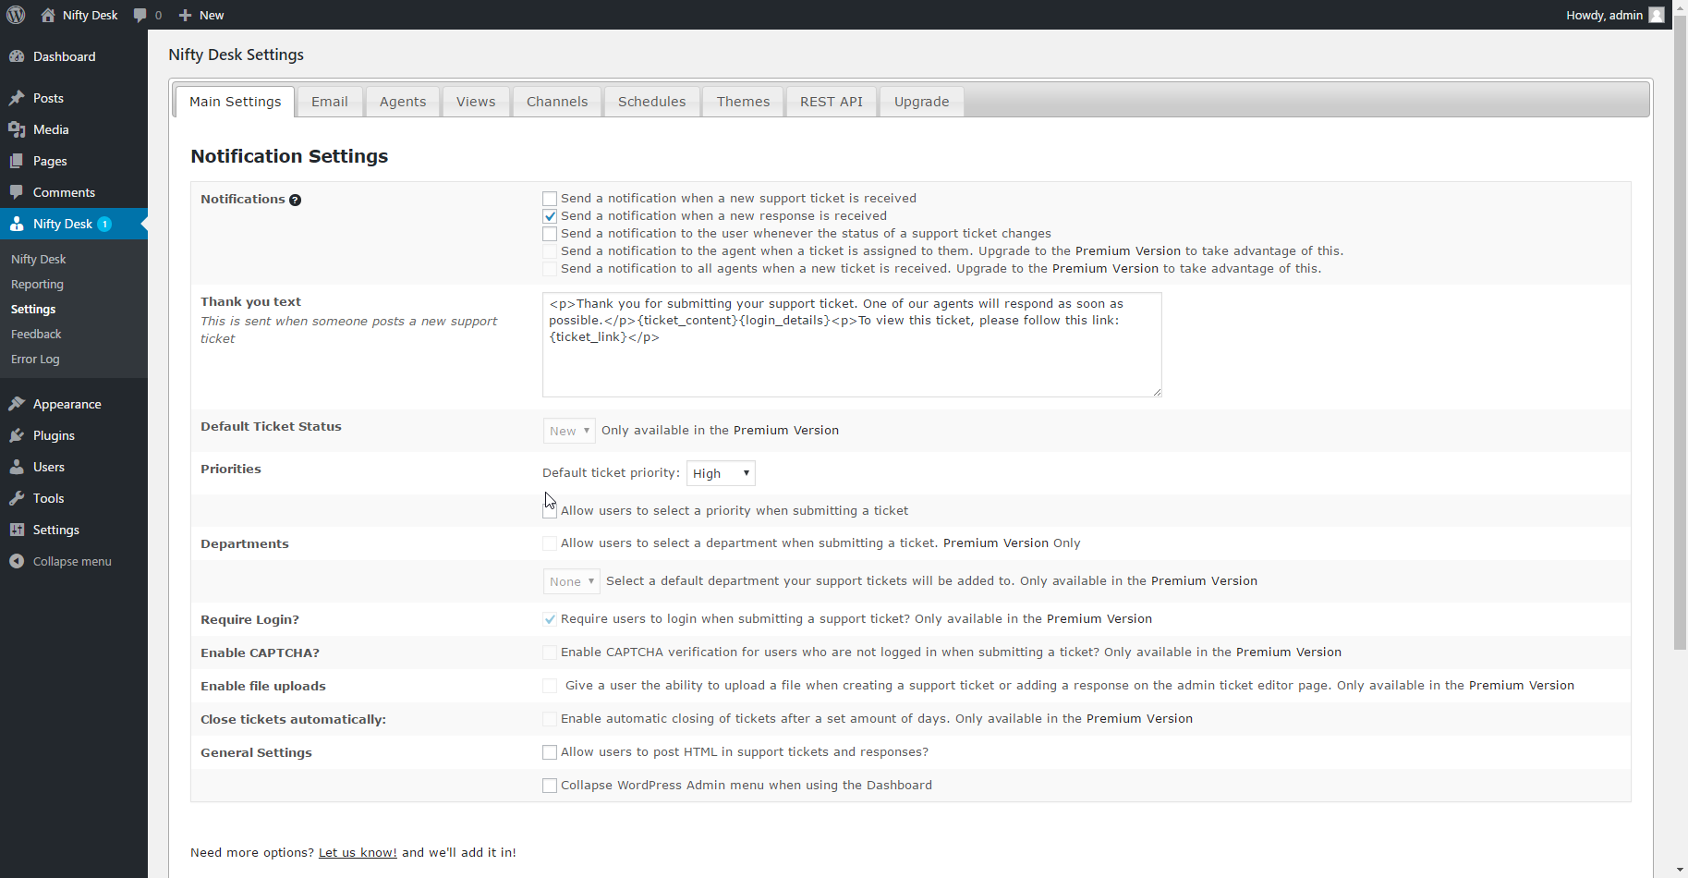Click the Users icon in sidebar
1688x878 pixels.
click(x=17, y=467)
